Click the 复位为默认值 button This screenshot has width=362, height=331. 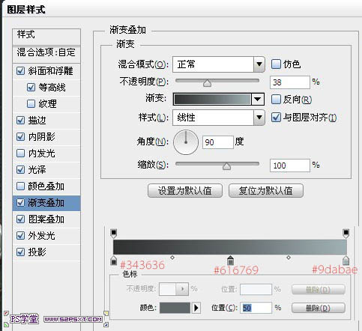click(266, 191)
